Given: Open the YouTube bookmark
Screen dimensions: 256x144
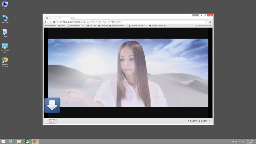Looking at the screenshot, I should pos(91,26).
